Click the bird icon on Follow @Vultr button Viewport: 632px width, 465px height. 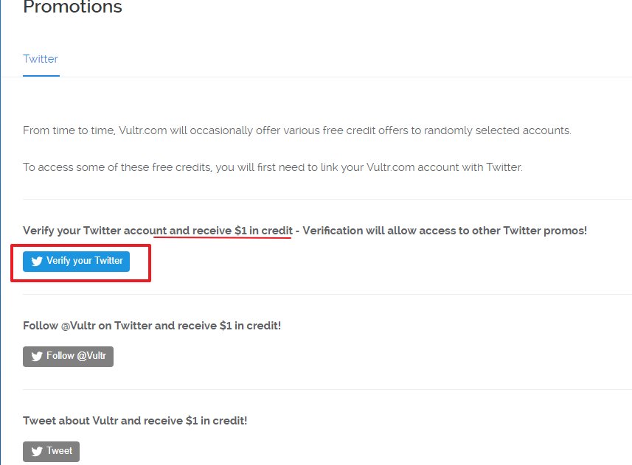pyautogui.click(x=37, y=356)
